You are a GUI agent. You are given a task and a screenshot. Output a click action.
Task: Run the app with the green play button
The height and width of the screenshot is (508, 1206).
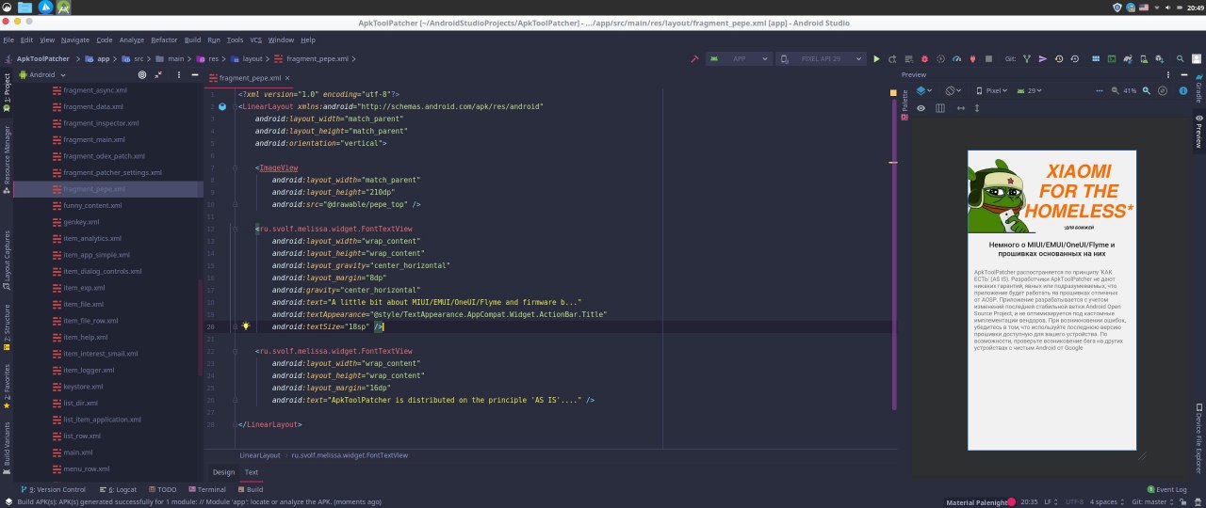[877, 58]
